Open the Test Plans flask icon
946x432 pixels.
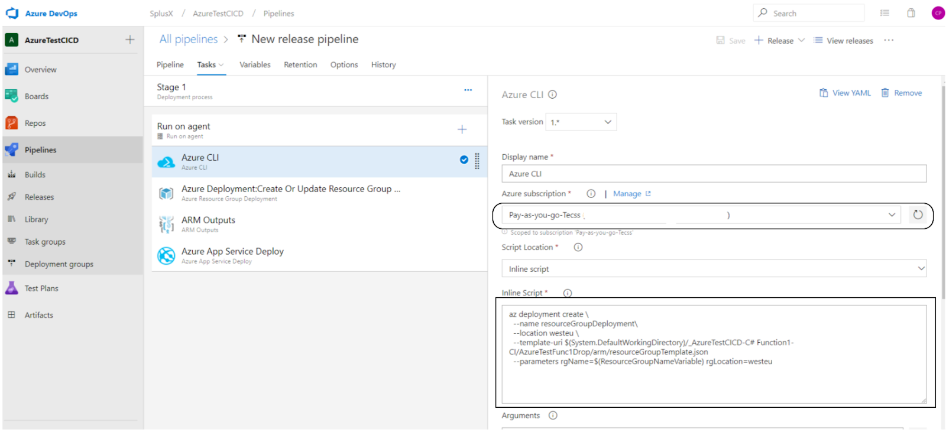click(x=12, y=288)
